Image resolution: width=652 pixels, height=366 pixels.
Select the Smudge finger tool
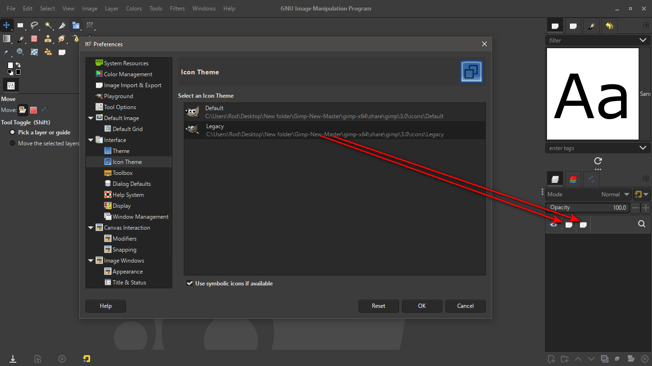[x=62, y=39]
